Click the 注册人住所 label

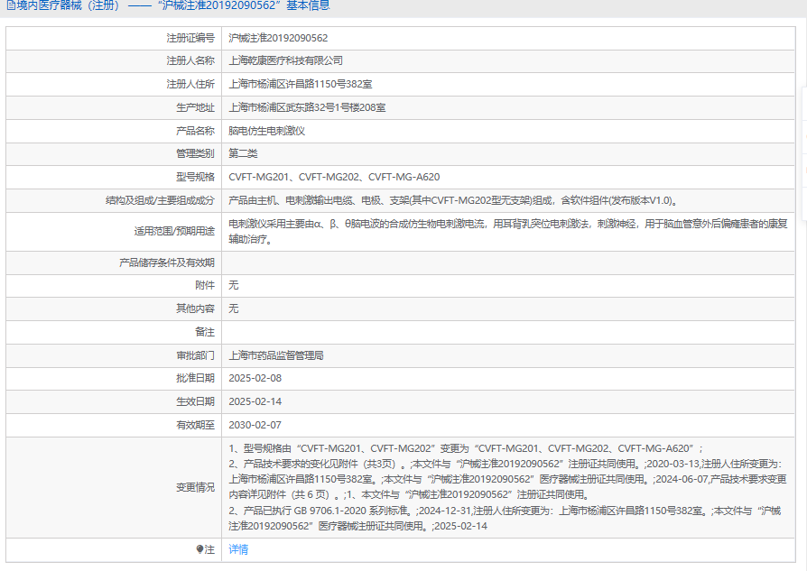tap(190, 84)
